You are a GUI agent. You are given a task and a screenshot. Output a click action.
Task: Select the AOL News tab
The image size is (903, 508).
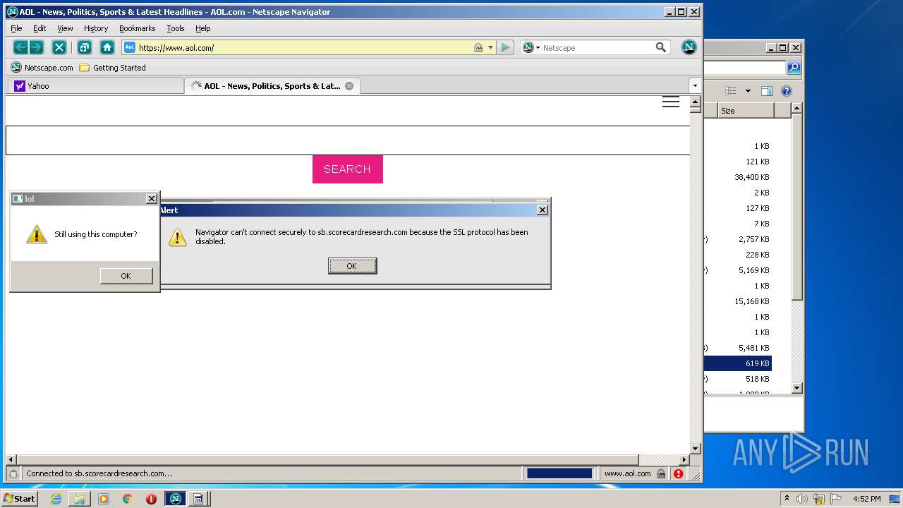coord(272,86)
